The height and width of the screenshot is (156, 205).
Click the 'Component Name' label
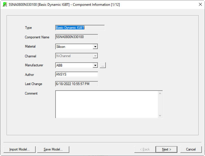[37, 37]
